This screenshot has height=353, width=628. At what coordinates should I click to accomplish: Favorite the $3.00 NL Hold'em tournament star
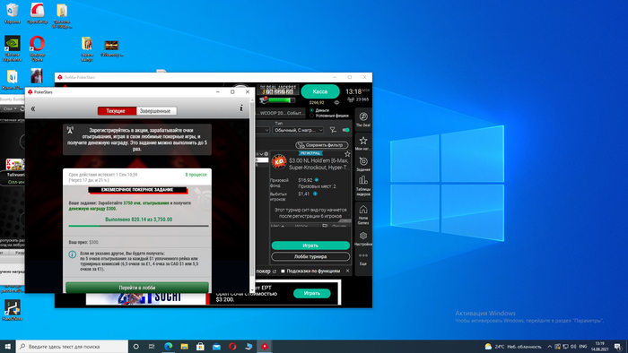pos(347,154)
